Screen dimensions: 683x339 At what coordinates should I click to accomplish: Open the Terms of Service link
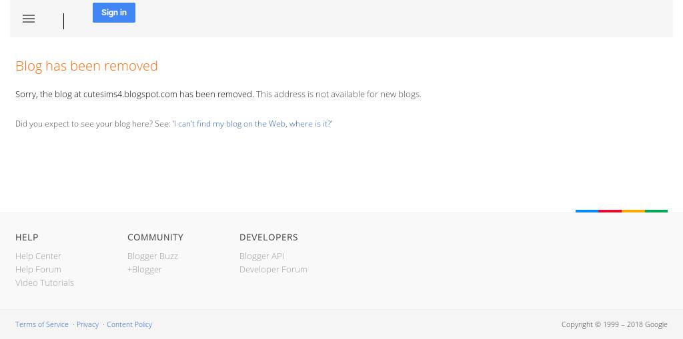pos(42,324)
